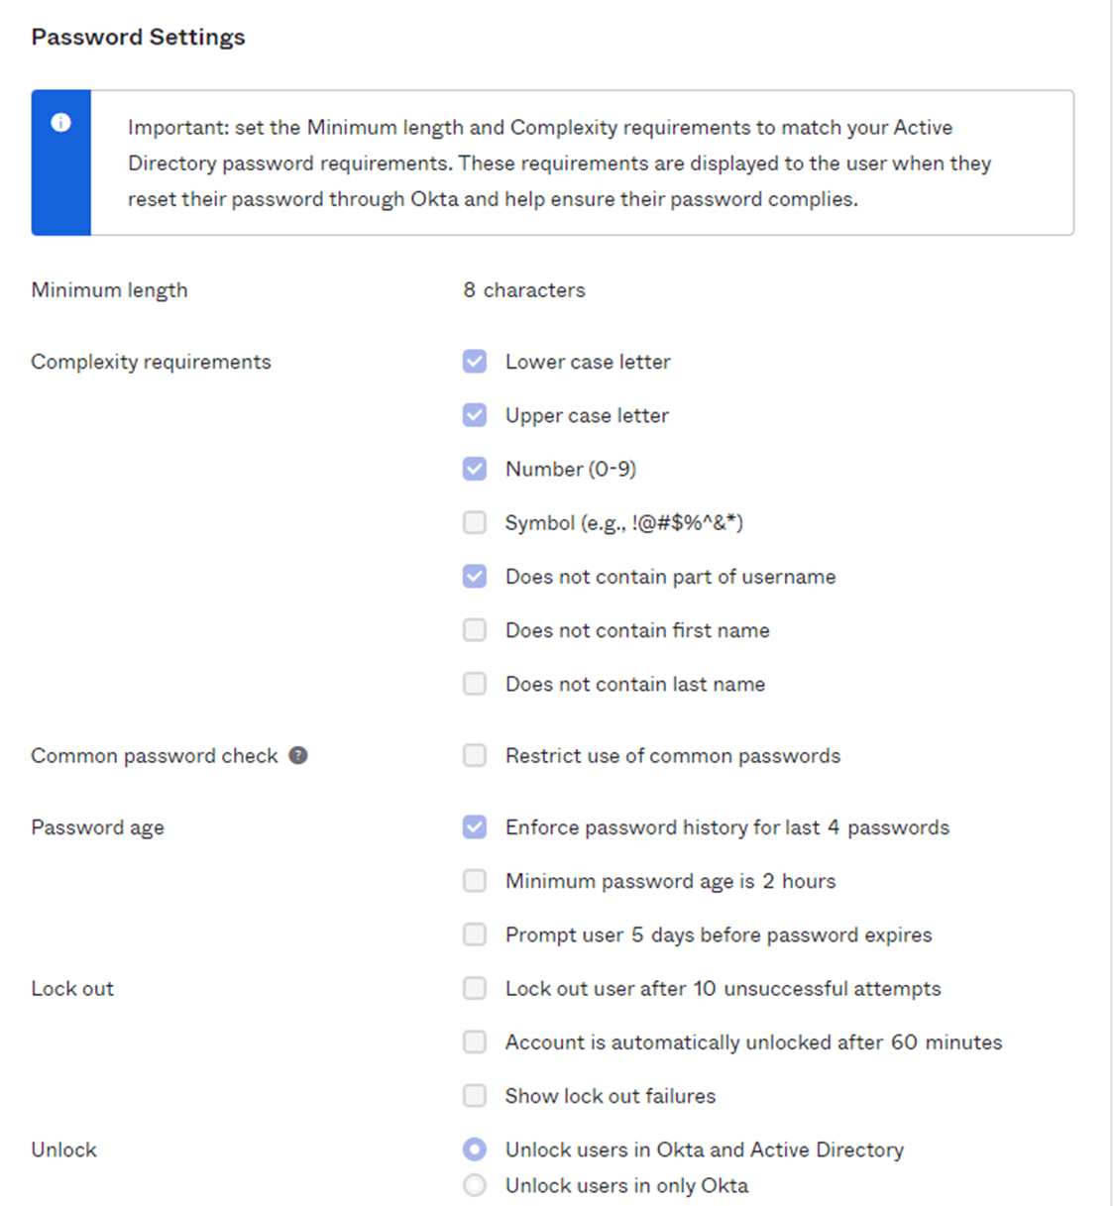Enable Minimum password age checkbox
The width and height of the screenshot is (1115, 1206).
(475, 881)
